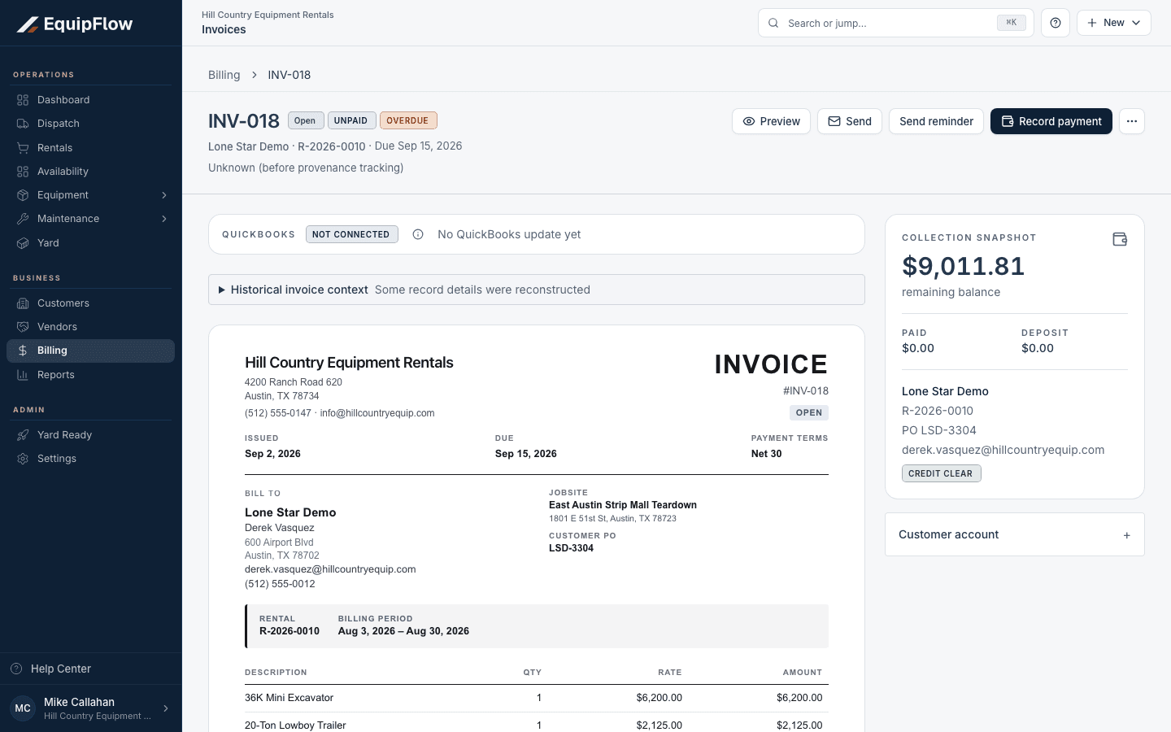Image resolution: width=1171 pixels, height=732 pixels.
Task: Click the Send invoice button
Action: click(850, 121)
